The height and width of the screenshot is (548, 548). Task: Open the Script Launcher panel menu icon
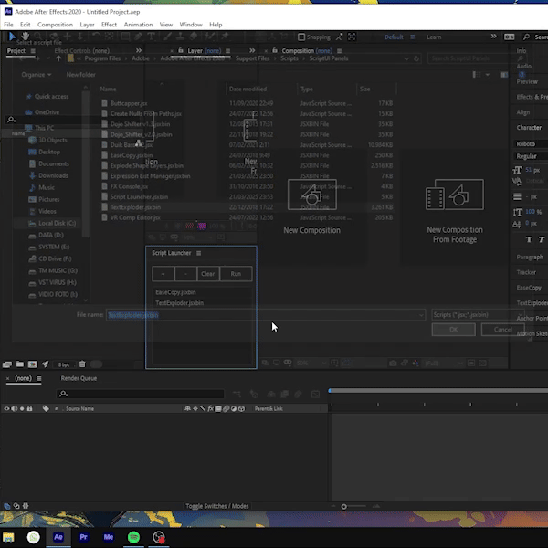(198, 253)
